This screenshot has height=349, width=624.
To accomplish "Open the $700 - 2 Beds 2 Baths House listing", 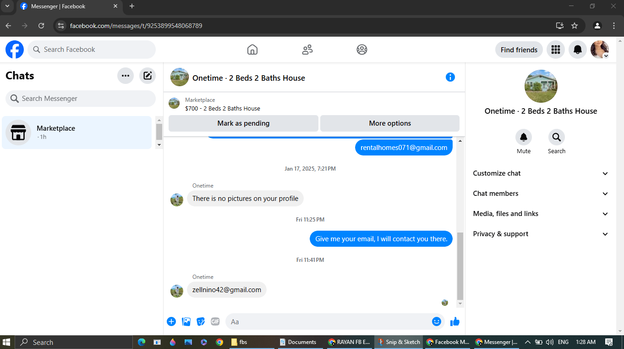I will coord(223,109).
